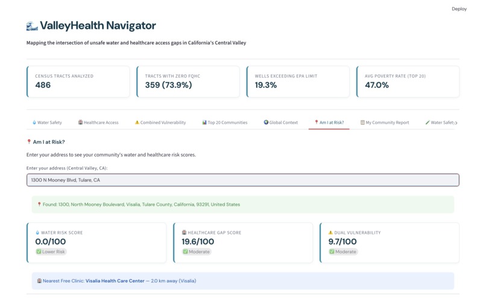
Task: Click the globe icon on Global Context tab
Action: (x=266, y=123)
